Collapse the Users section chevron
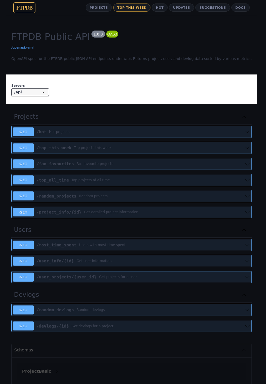The height and width of the screenshot is (384, 266). 244,230
